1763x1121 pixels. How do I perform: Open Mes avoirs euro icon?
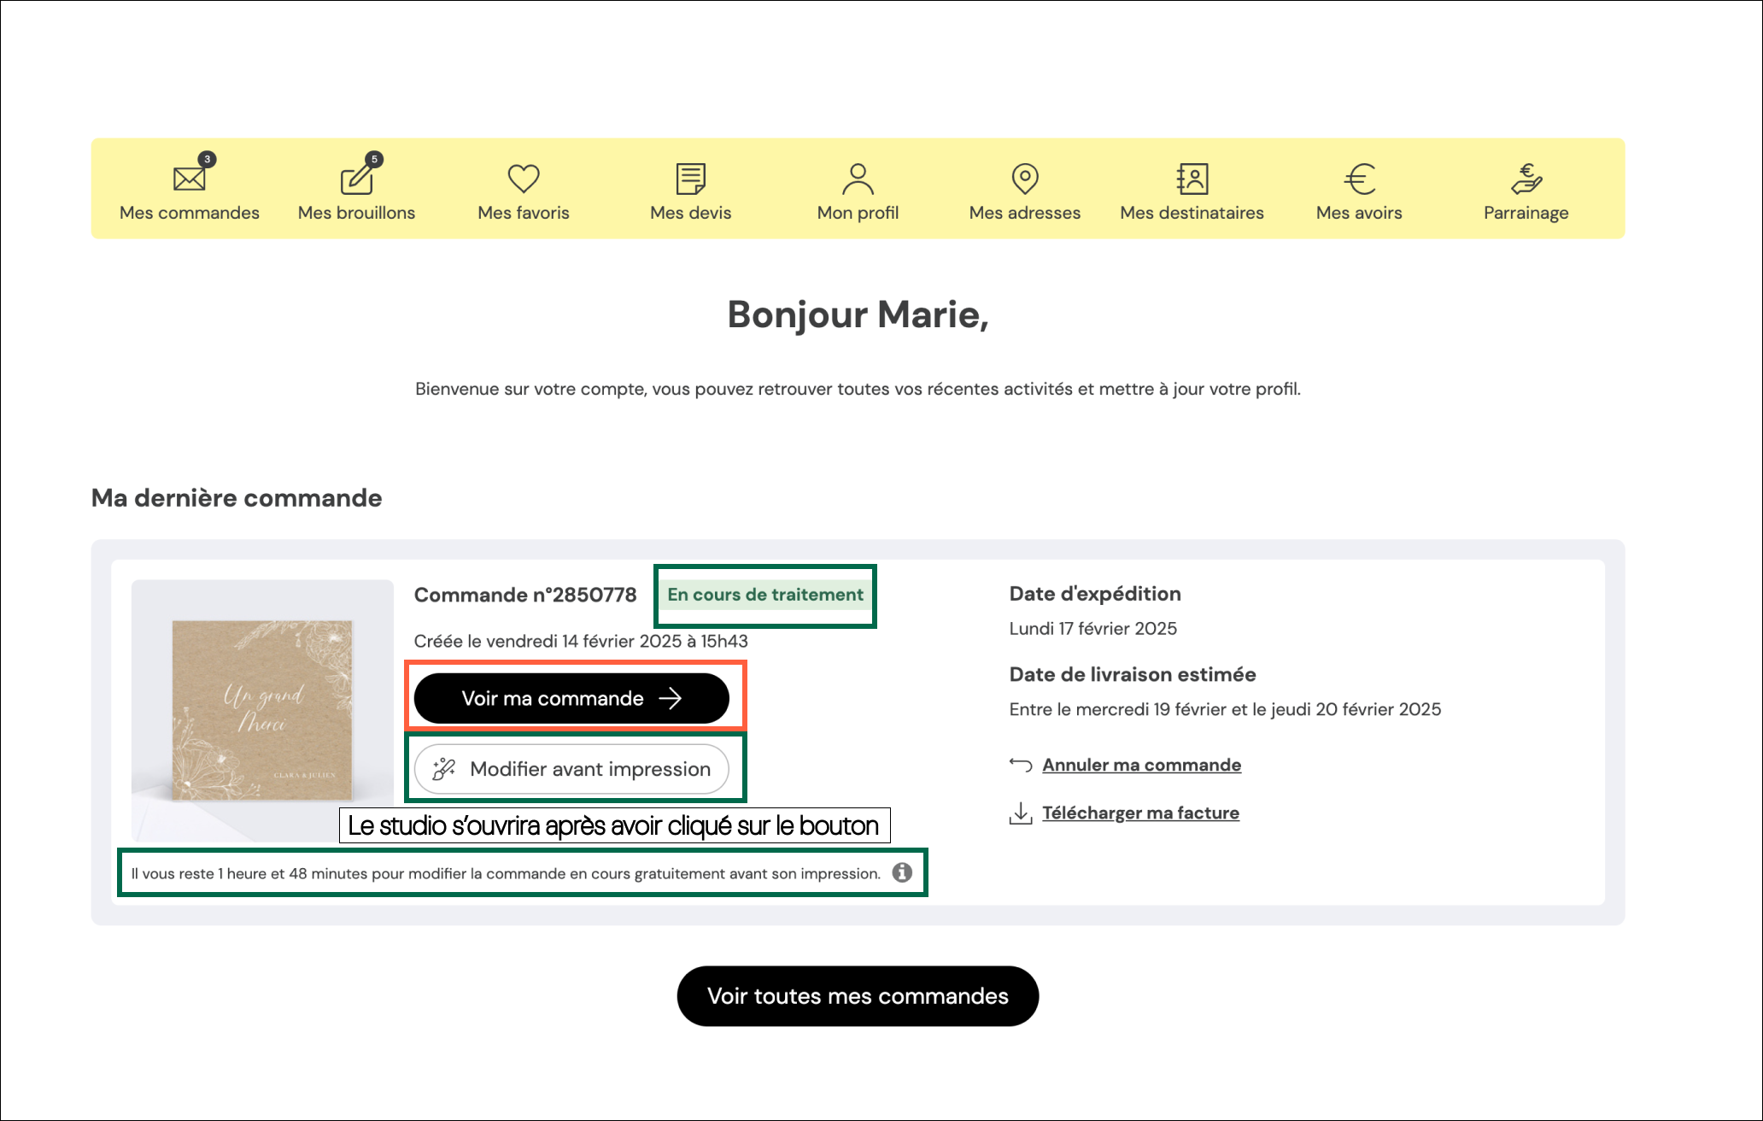point(1359,179)
